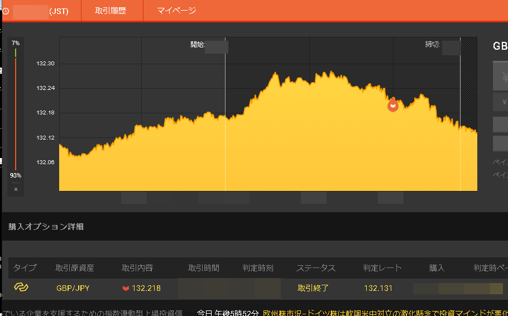
Task: Click the 取引内容 column header
Action: coord(137,268)
